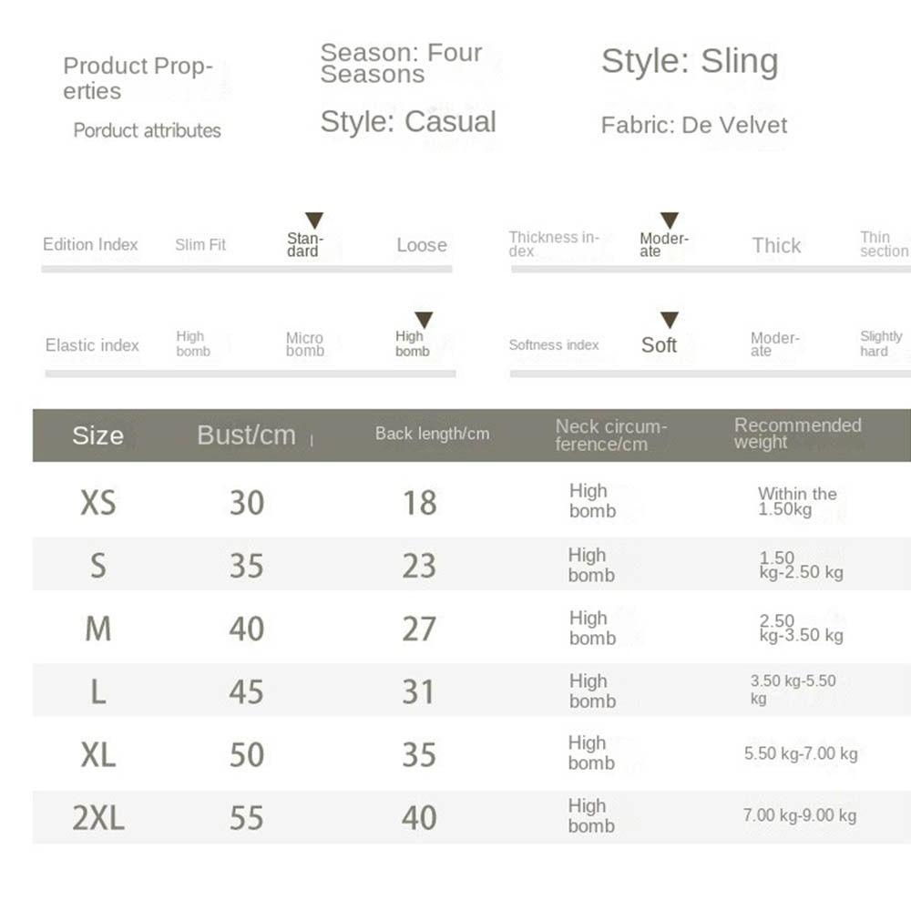This screenshot has width=911, height=911.
Task: Click the Bust/cm column header
Action: pyautogui.click(x=246, y=435)
